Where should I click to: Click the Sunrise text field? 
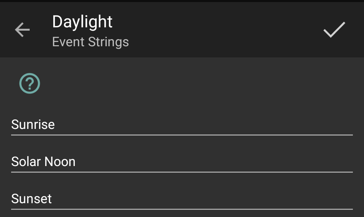click(x=182, y=125)
